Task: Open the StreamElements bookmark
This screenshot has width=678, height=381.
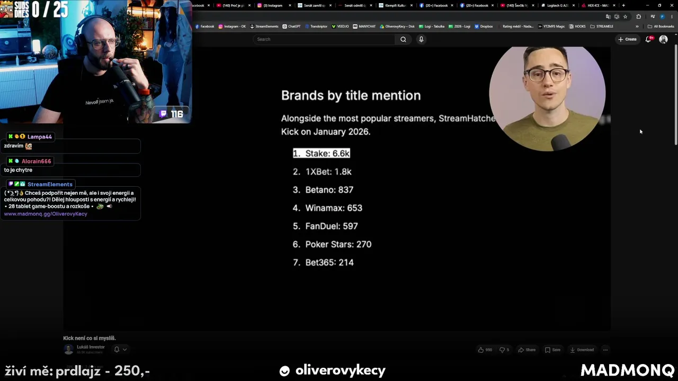Action: coord(264,26)
